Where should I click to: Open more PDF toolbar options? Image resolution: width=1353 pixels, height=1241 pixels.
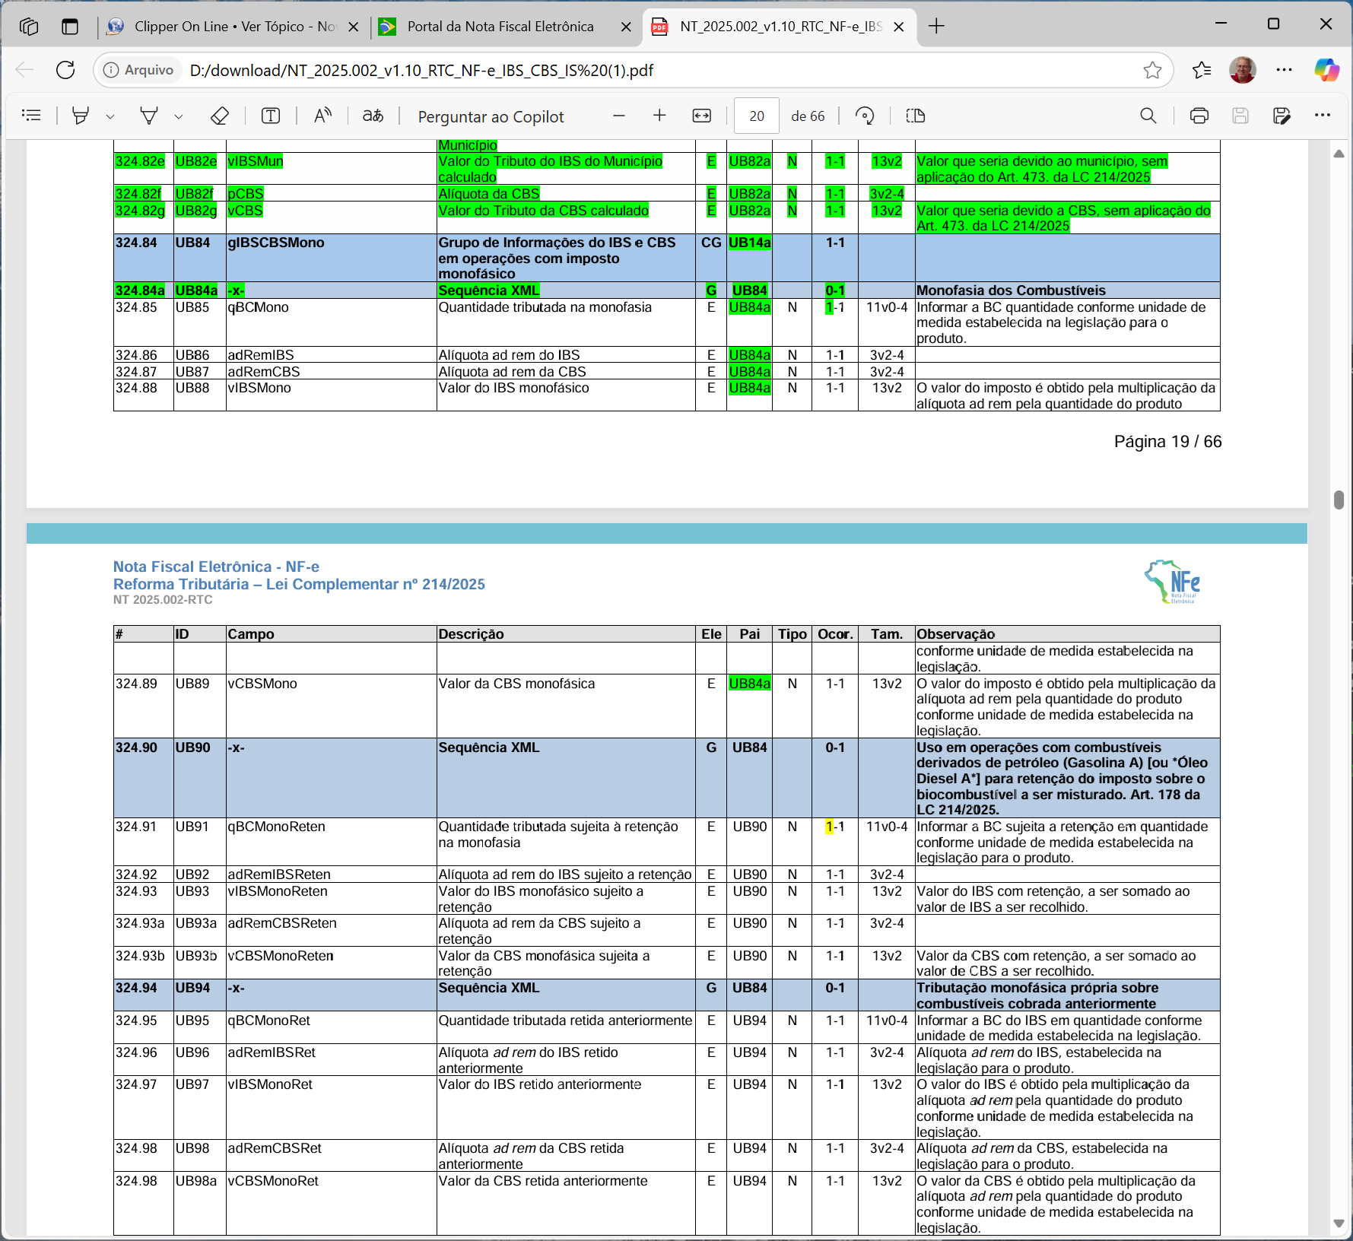click(x=1323, y=116)
